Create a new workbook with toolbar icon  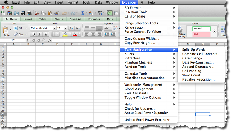pyautogui.click(x=3, y=13)
